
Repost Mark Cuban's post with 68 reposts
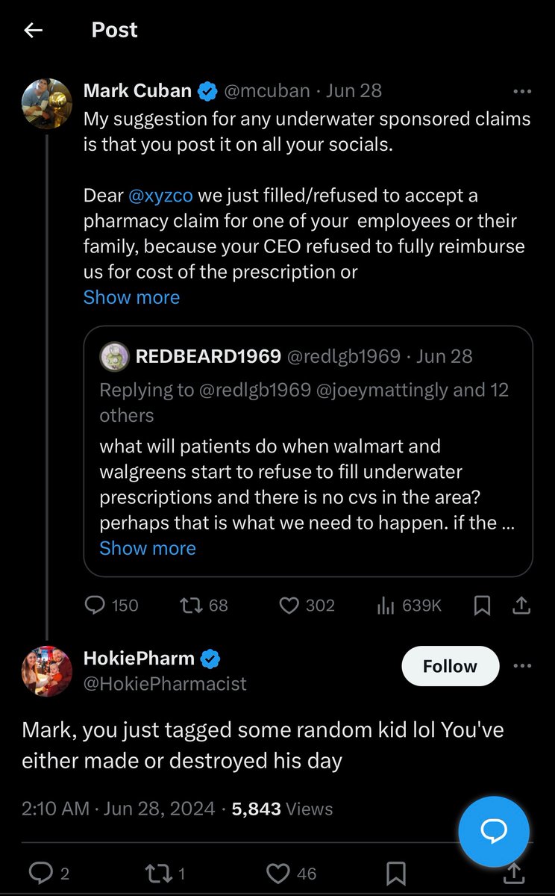[204, 605]
